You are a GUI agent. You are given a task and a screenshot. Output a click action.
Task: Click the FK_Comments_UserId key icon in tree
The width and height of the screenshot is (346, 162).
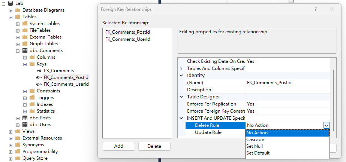click(39, 84)
